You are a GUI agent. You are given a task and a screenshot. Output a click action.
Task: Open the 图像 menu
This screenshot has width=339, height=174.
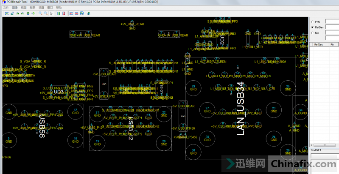(x=15, y=8)
